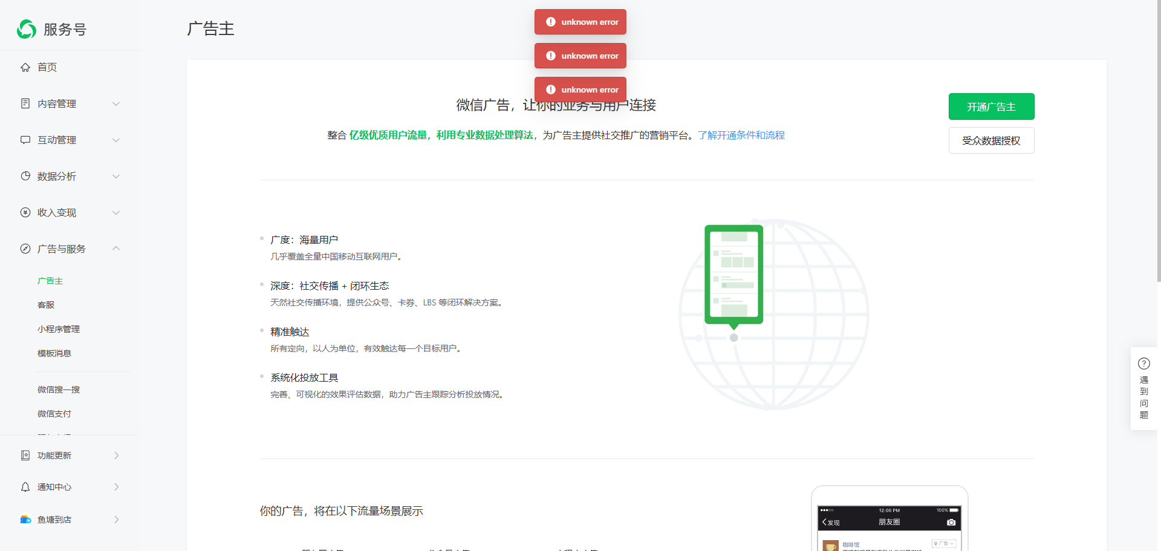This screenshot has height=551, width=1161.
Task: Click the 遇到问题 help panel
Action: (x=1144, y=388)
